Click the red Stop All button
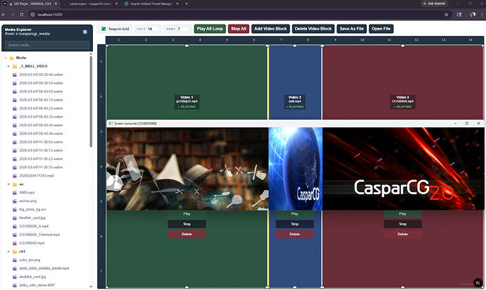The image size is (486, 290). click(238, 29)
